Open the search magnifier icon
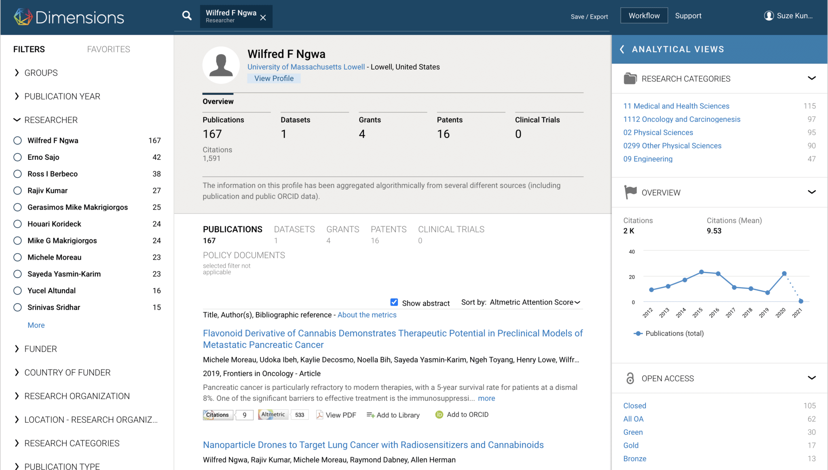Viewport: 828px width, 470px height. coord(187,16)
